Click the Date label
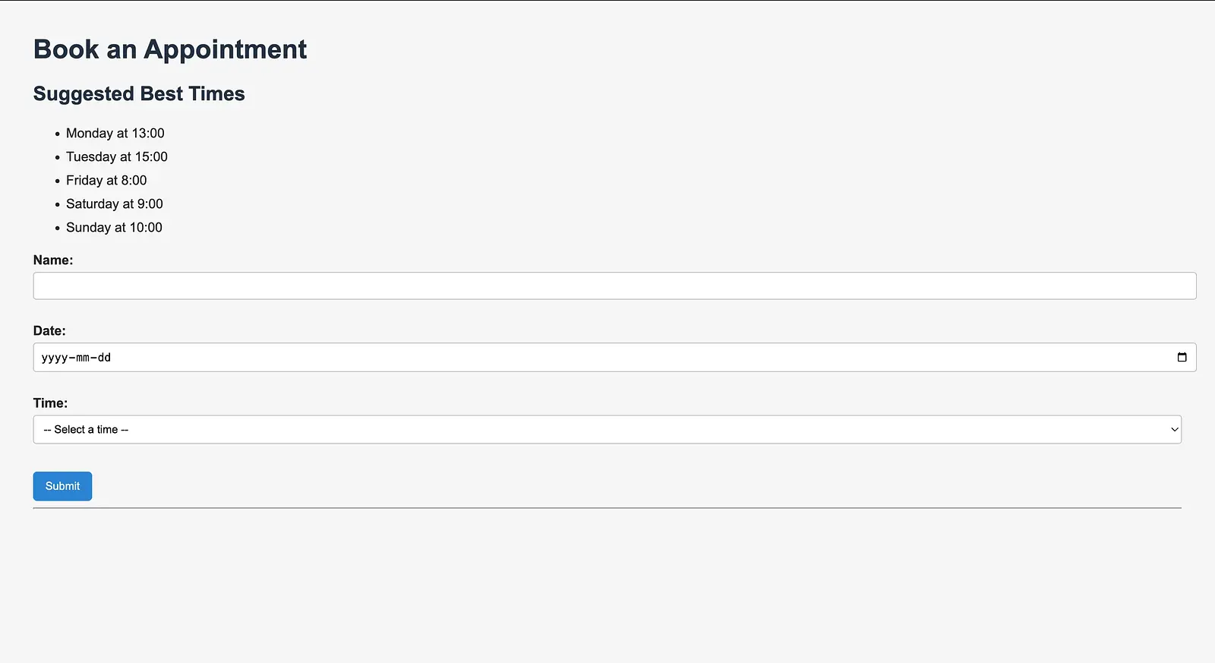The width and height of the screenshot is (1215, 663). pos(49,330)
